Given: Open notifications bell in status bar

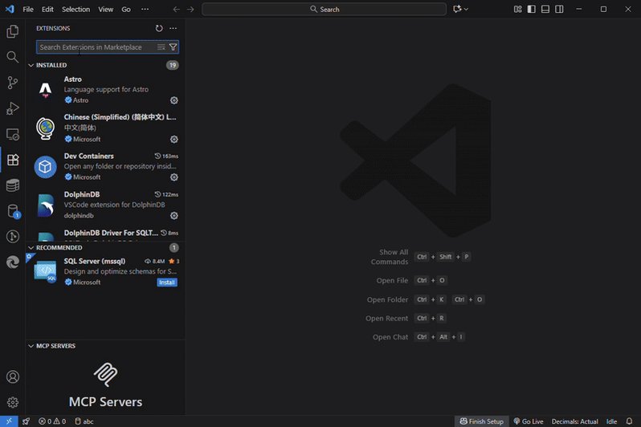Looking at the screenshot, I should pyautogui.click(x=629, y=421).
